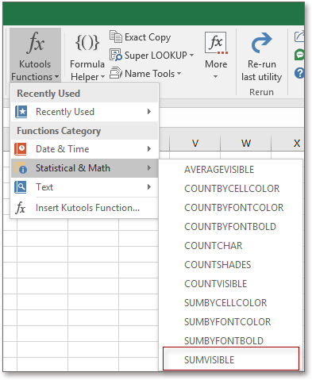Screen dimensions: 312x380
Task: Select the AVERAGEVISIBLE function
Action: tap(231, 170)
